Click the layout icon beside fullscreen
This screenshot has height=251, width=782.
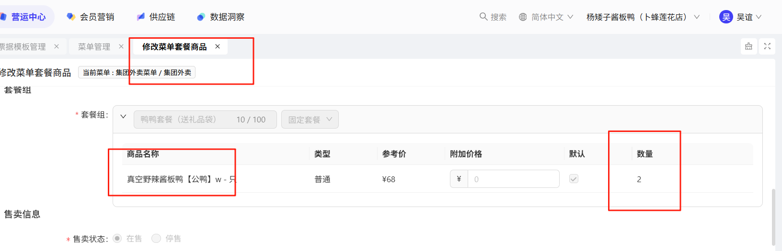(748, 46)
